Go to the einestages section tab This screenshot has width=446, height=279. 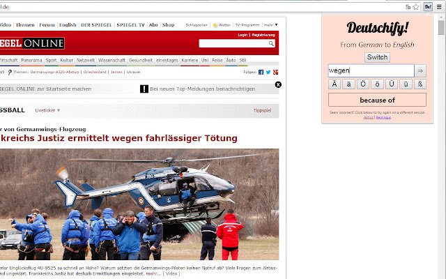167,60
